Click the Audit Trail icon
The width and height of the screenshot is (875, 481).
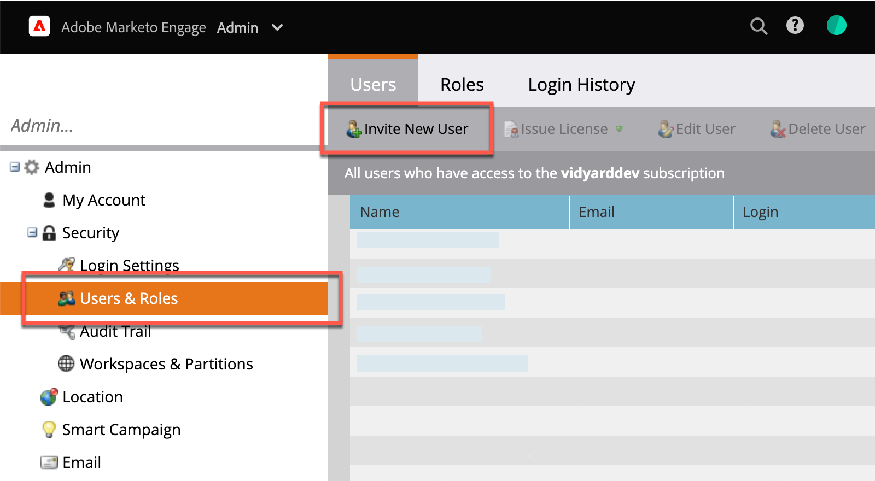67,331
